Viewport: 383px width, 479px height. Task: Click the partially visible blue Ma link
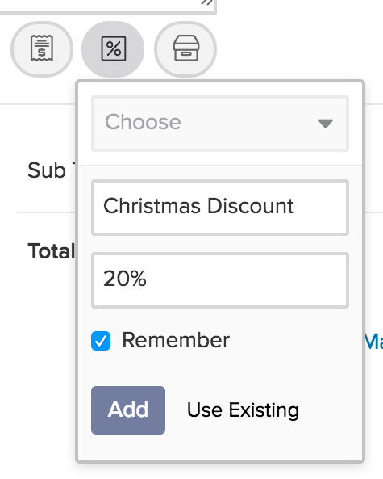374,341
